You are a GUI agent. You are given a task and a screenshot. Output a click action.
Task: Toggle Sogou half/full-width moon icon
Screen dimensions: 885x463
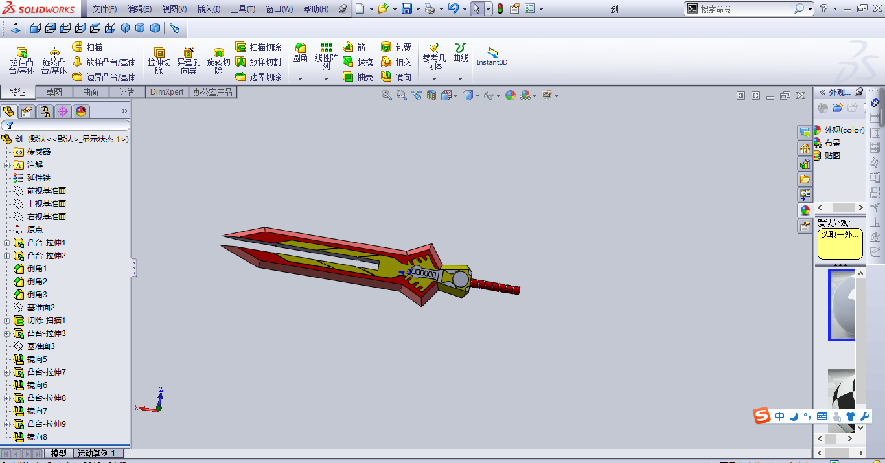(793, 416)
